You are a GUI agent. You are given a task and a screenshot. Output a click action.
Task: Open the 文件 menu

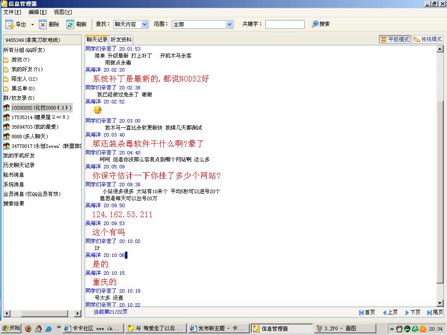click(x=12, y=12)
